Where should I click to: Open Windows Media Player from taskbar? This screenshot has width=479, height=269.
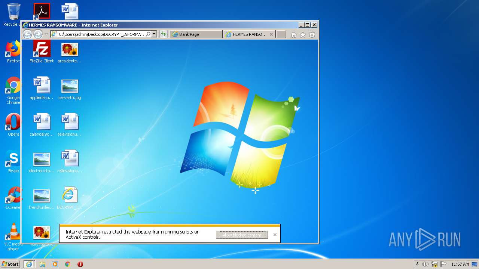(55, 264)
